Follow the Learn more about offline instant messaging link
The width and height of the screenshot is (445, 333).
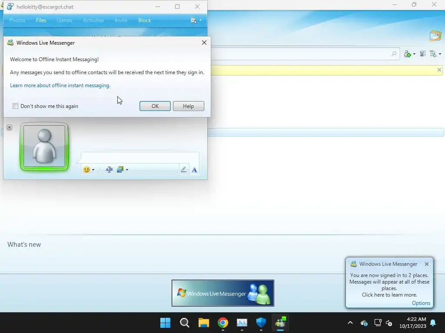tap(60, 85)
